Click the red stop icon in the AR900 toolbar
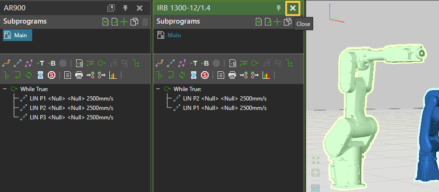The width and height of the screenshot is (439, 192). 52,75
